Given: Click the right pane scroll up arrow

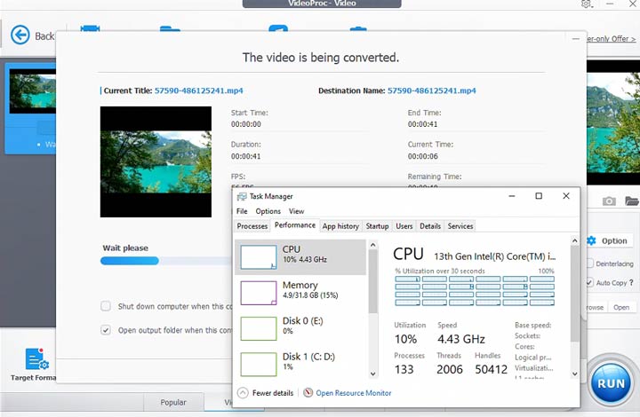Looking at the screenshot, I should pyautogui.click(x=575, y=240).
